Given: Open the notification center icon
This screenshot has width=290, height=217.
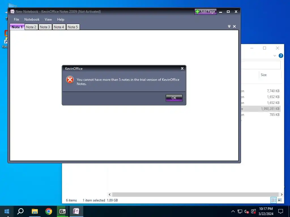Looking at the screenshot, I should pos(281,211).
